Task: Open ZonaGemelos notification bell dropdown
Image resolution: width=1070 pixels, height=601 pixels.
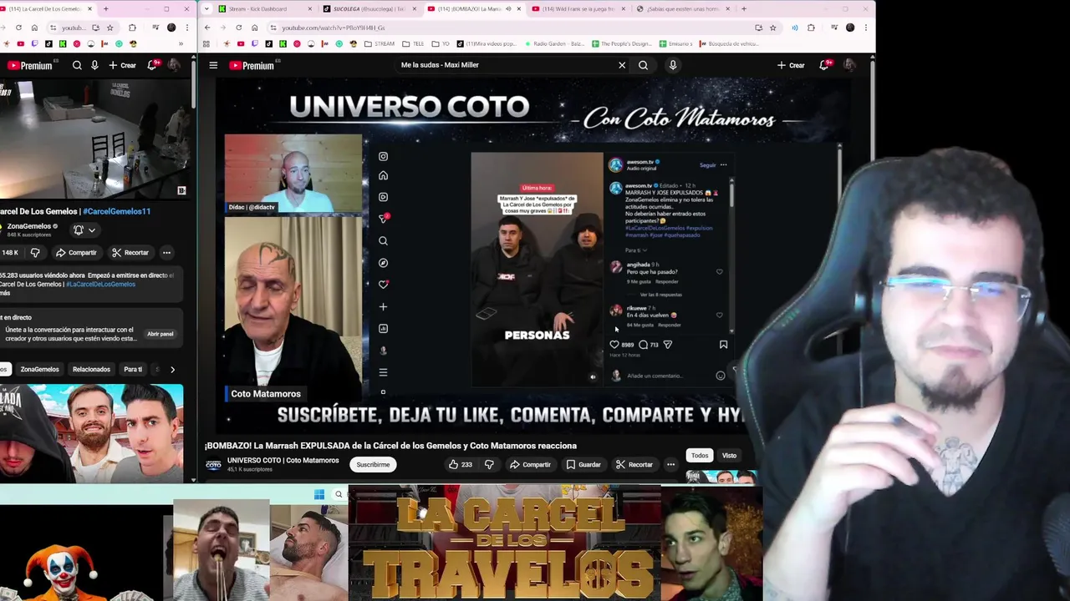Action: pos(84,230)
